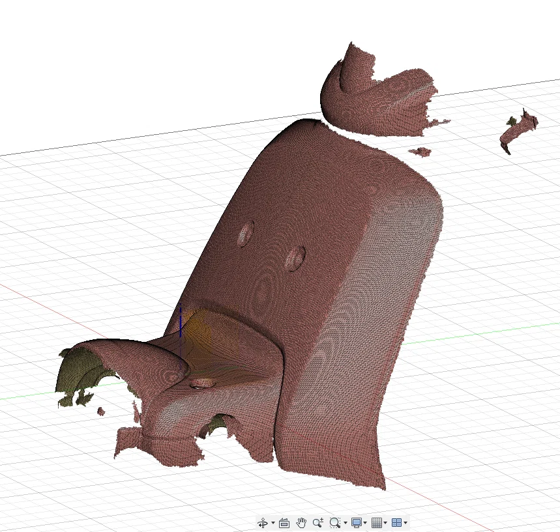This screenshot has height=532, width=560.
Task: Click the Grid and Snaps icon
Action: (376, 523)
